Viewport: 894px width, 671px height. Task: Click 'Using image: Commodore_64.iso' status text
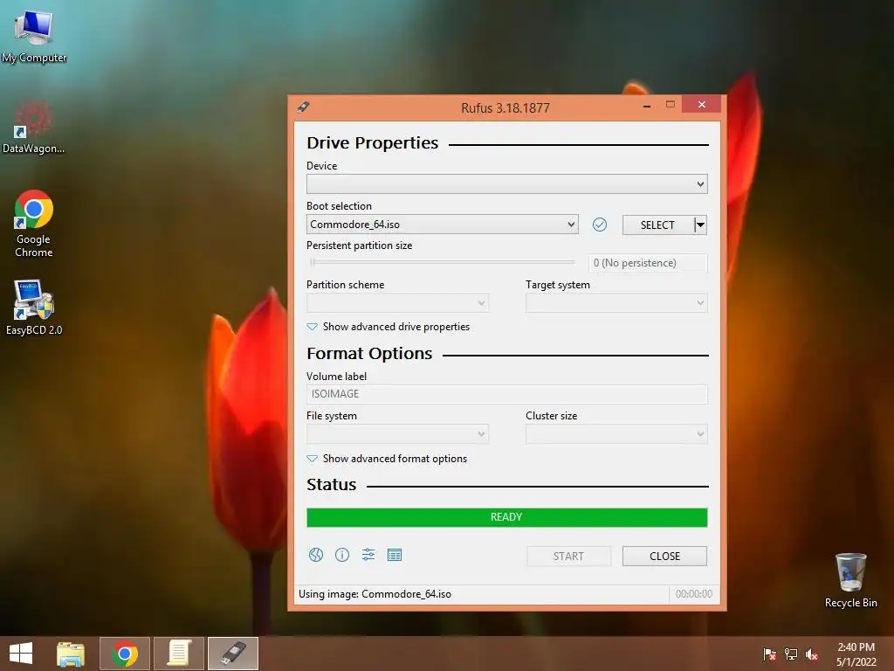pyautogui.click(x=375, y=594)
